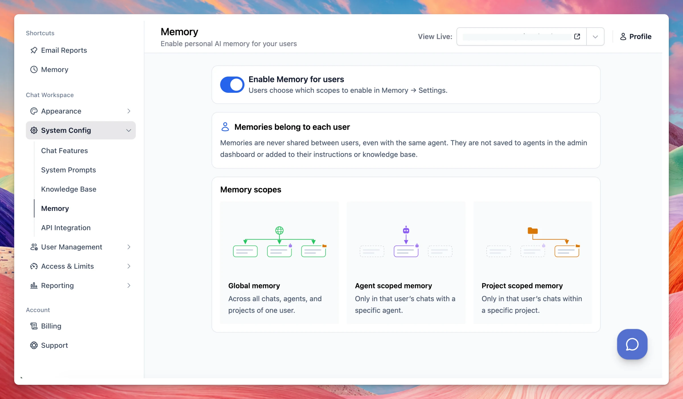Click the users icon beside User Management
683x399 pixels.
[34, 247]
